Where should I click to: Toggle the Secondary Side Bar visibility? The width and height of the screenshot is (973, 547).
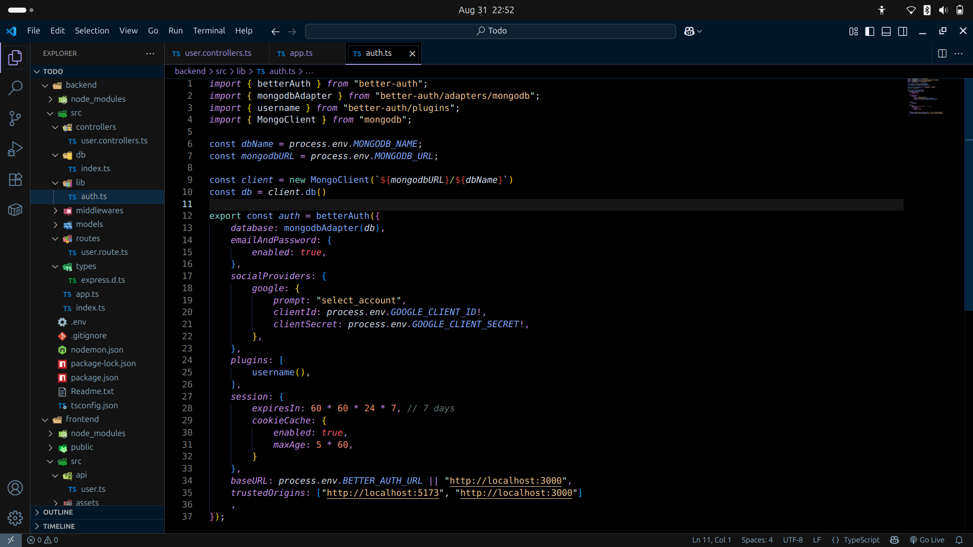pyautogui.click(x=903, y=31)
